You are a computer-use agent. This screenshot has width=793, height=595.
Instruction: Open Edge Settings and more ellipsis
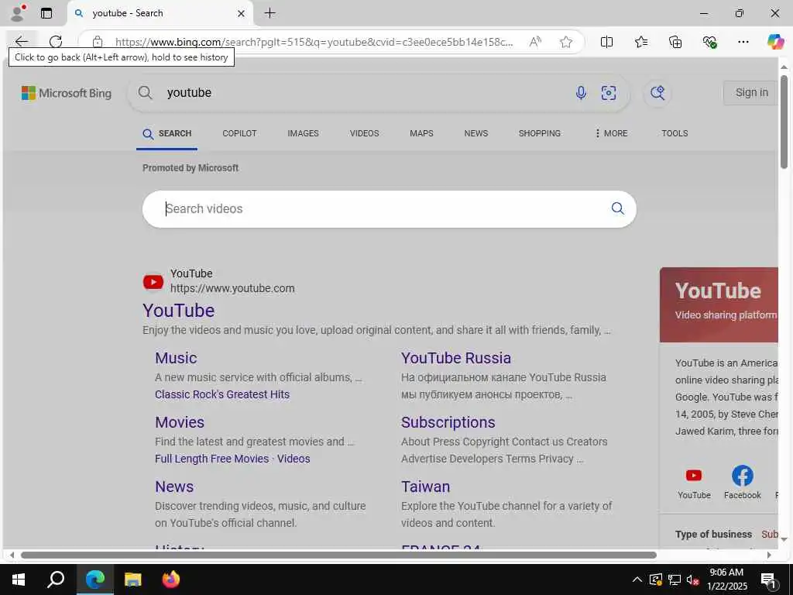click(x=743, y=42)
